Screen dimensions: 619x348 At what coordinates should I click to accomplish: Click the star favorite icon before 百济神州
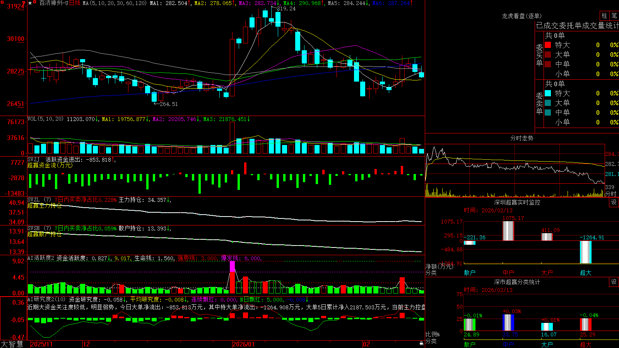tap(30, 3)
